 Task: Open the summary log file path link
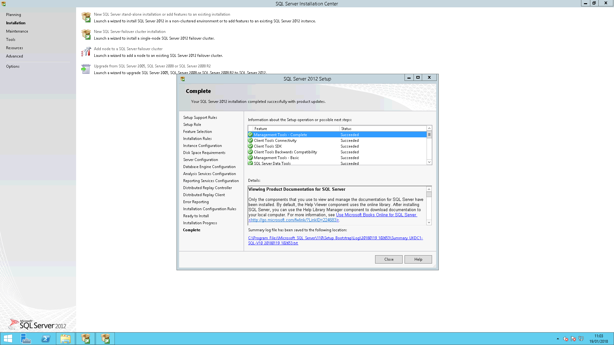click(x=335, y=241)
